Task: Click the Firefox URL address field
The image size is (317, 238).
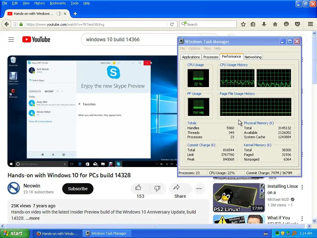Action: point(96,24)
